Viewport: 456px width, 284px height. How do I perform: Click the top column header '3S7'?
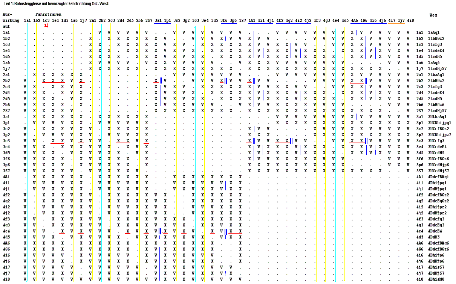[242, 20]
